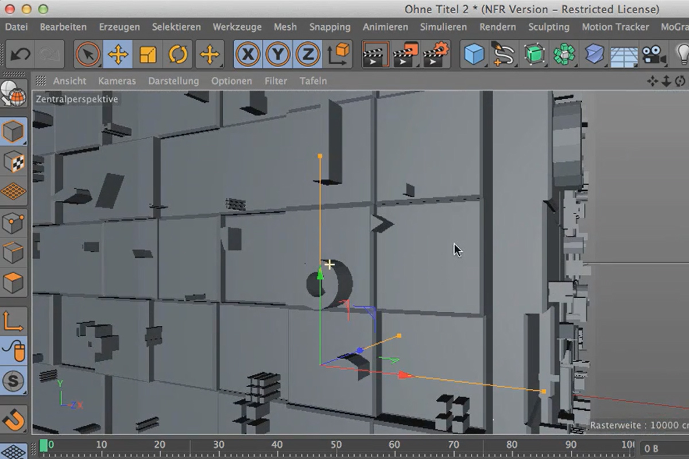Open Render Settings clapperboard with gear
Image resolution: width=689 pixels, height=459 pixels.
click(x=436, y=55)
